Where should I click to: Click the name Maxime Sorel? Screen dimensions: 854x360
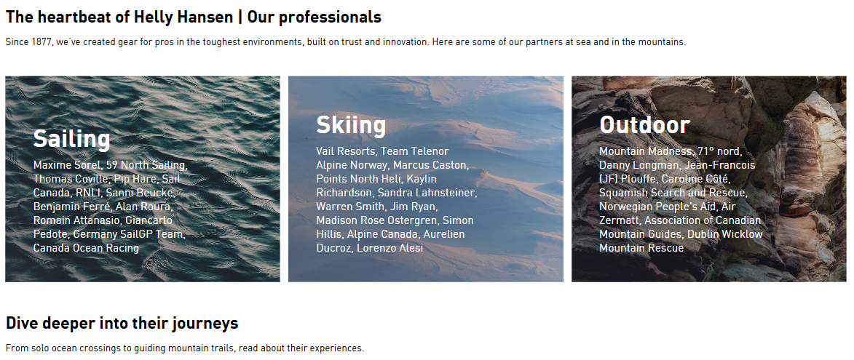click(67, 165)
